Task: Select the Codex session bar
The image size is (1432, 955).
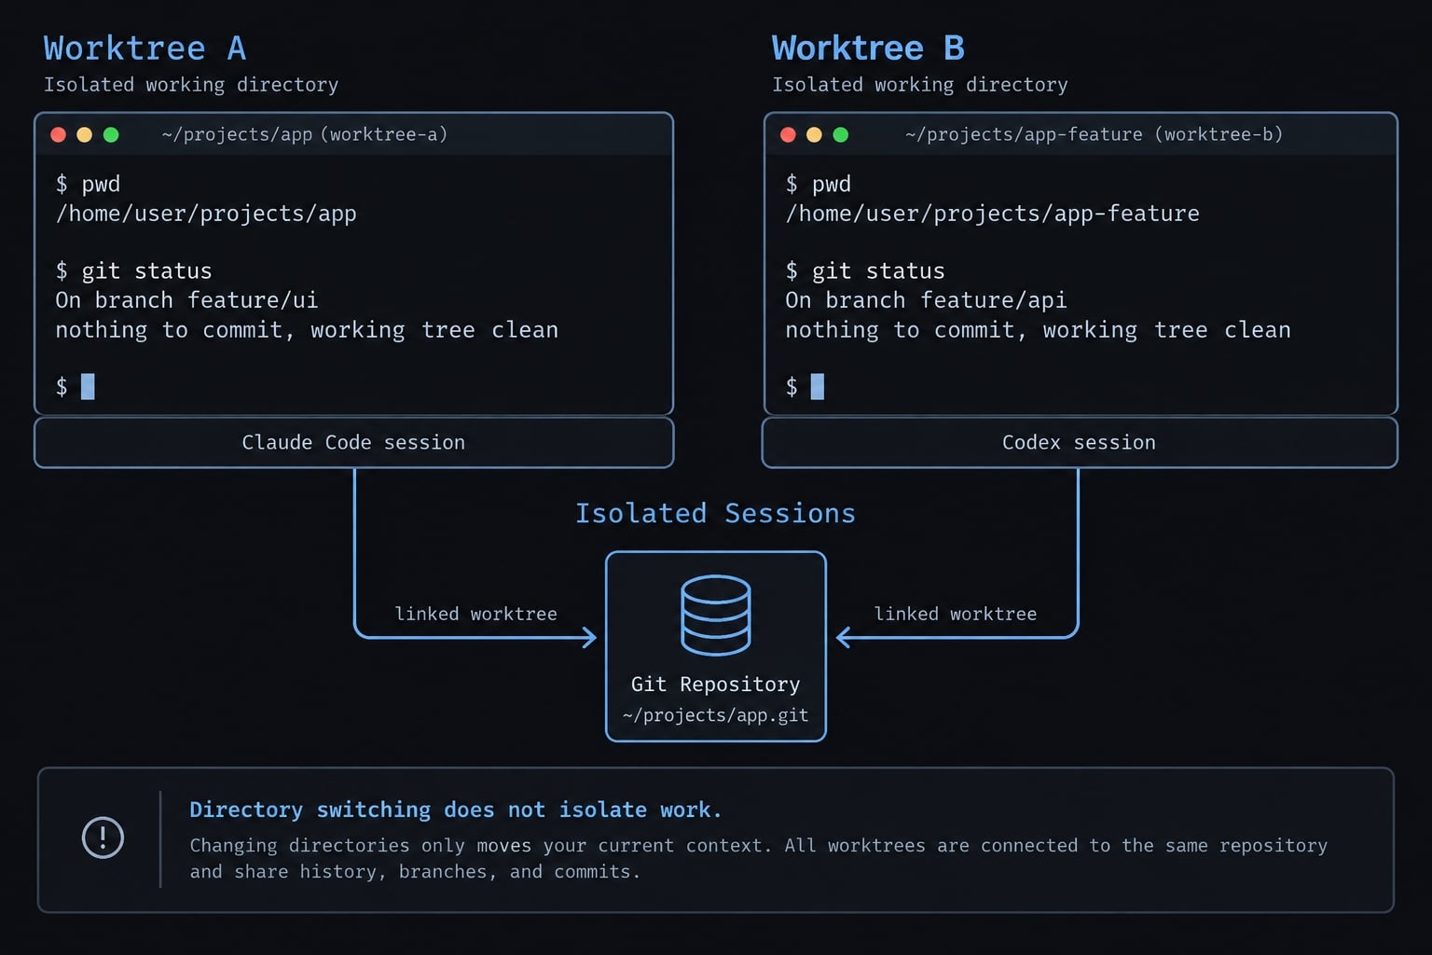Action: pos(1080,442)
